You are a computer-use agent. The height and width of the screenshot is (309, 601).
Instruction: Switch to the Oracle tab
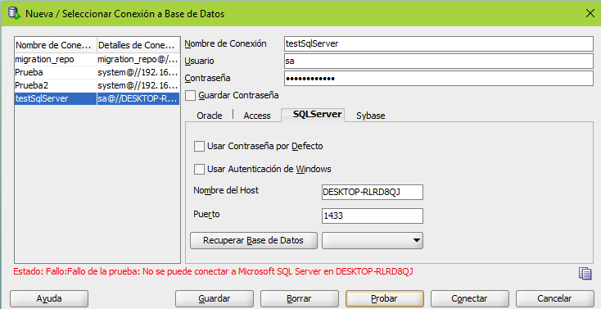pos(210,116)
